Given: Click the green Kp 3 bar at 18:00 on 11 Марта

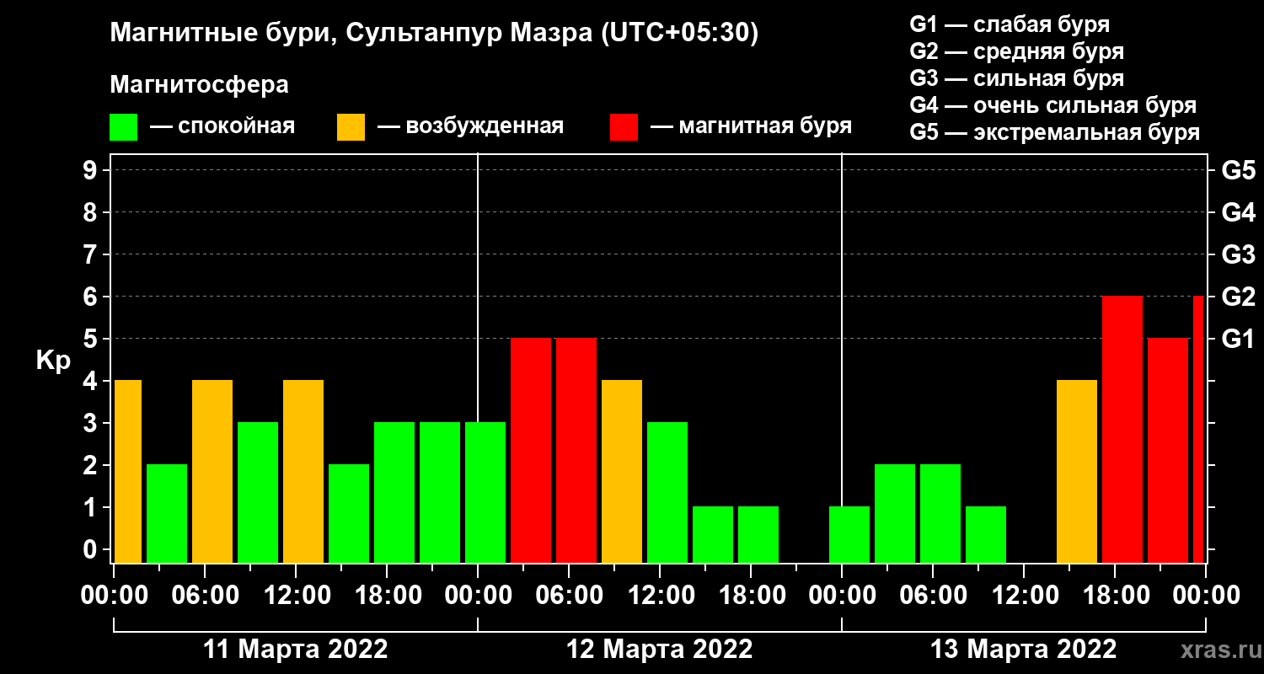Looking at the screenshot, I should (x=394, y=493).
